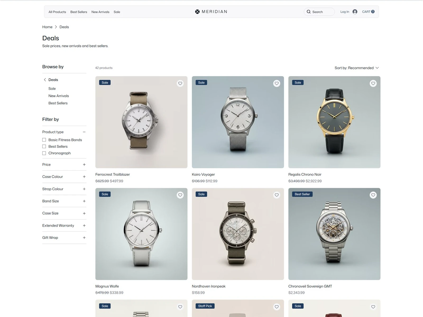Add Ferrocrest Trailblazer to wishlist with its heart icon

tap(180, 83)
